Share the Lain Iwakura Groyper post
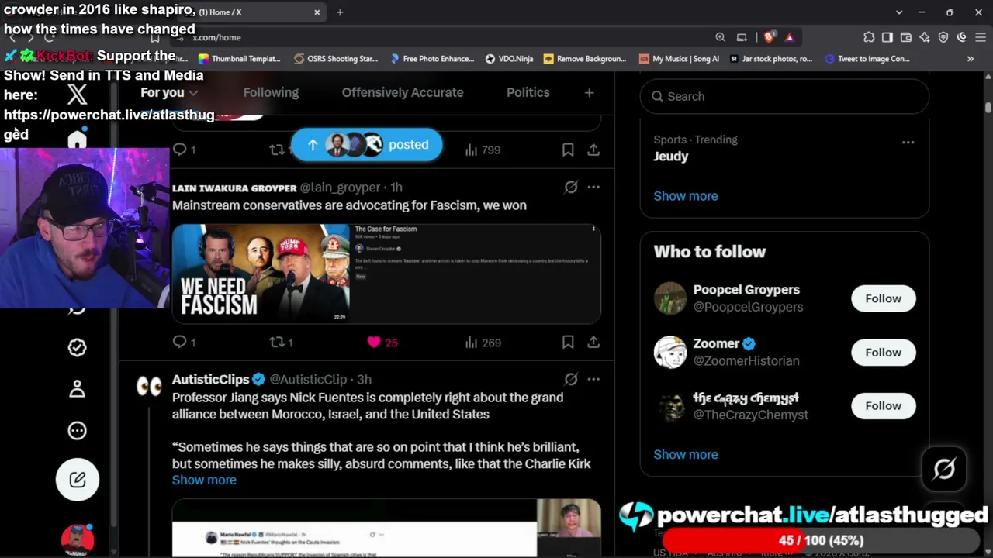This screenshot has height=558, width=993. [593, 342]
